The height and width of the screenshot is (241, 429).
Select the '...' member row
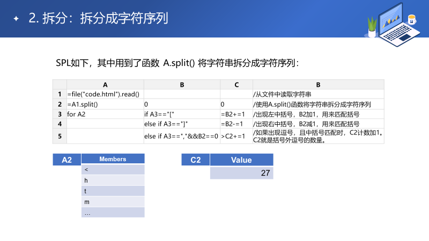click(x=113, y=212)
